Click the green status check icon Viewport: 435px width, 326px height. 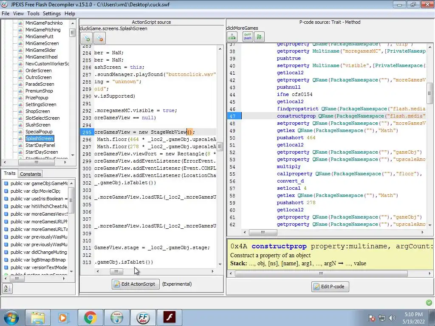[x=429, y=302]
